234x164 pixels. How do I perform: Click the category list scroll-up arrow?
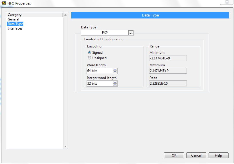coord(65,15)
